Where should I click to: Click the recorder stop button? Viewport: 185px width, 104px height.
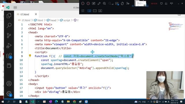tap(88, 3)
